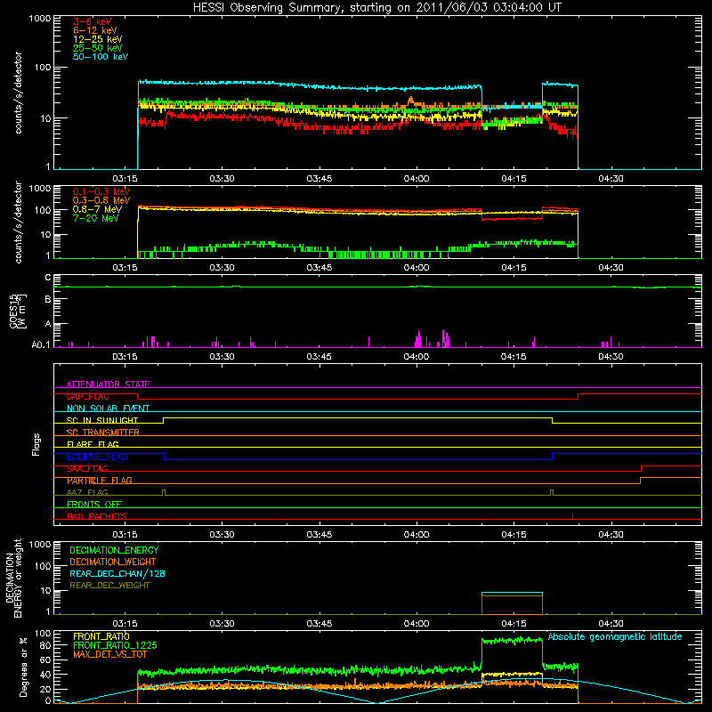712x712 pixels.
Task: Click the 03:15 tick under the top plot
Action: 125,179
